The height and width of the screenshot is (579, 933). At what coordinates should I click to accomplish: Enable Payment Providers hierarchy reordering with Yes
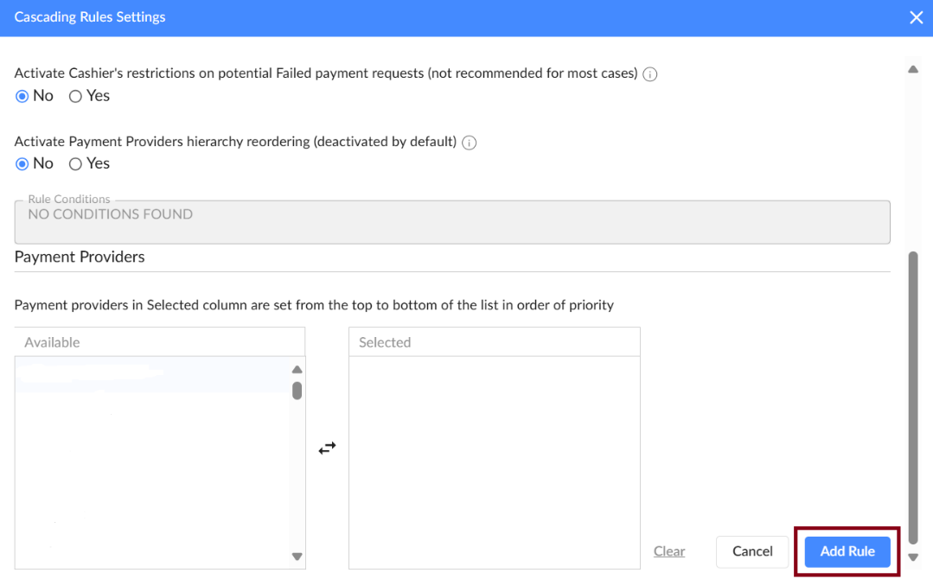75,163
